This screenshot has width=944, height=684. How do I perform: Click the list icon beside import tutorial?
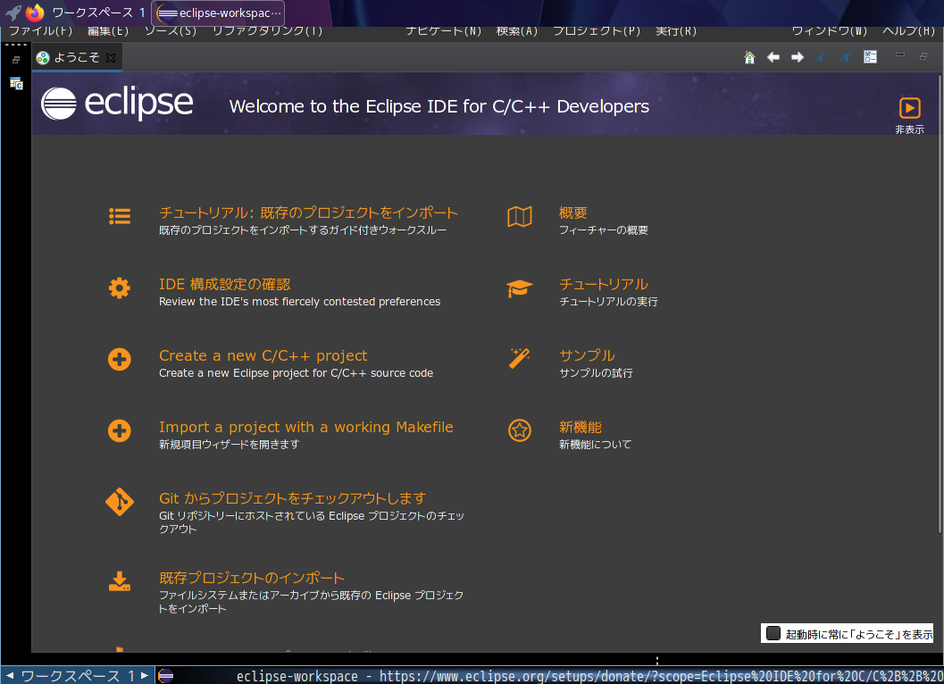[120, 216]
